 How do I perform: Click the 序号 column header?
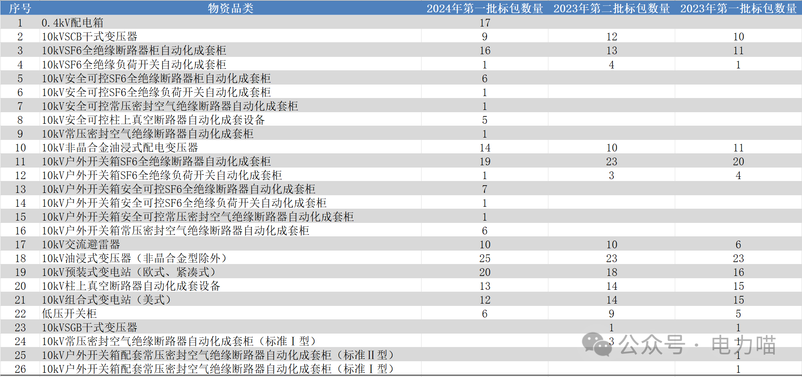click(20, 8)
